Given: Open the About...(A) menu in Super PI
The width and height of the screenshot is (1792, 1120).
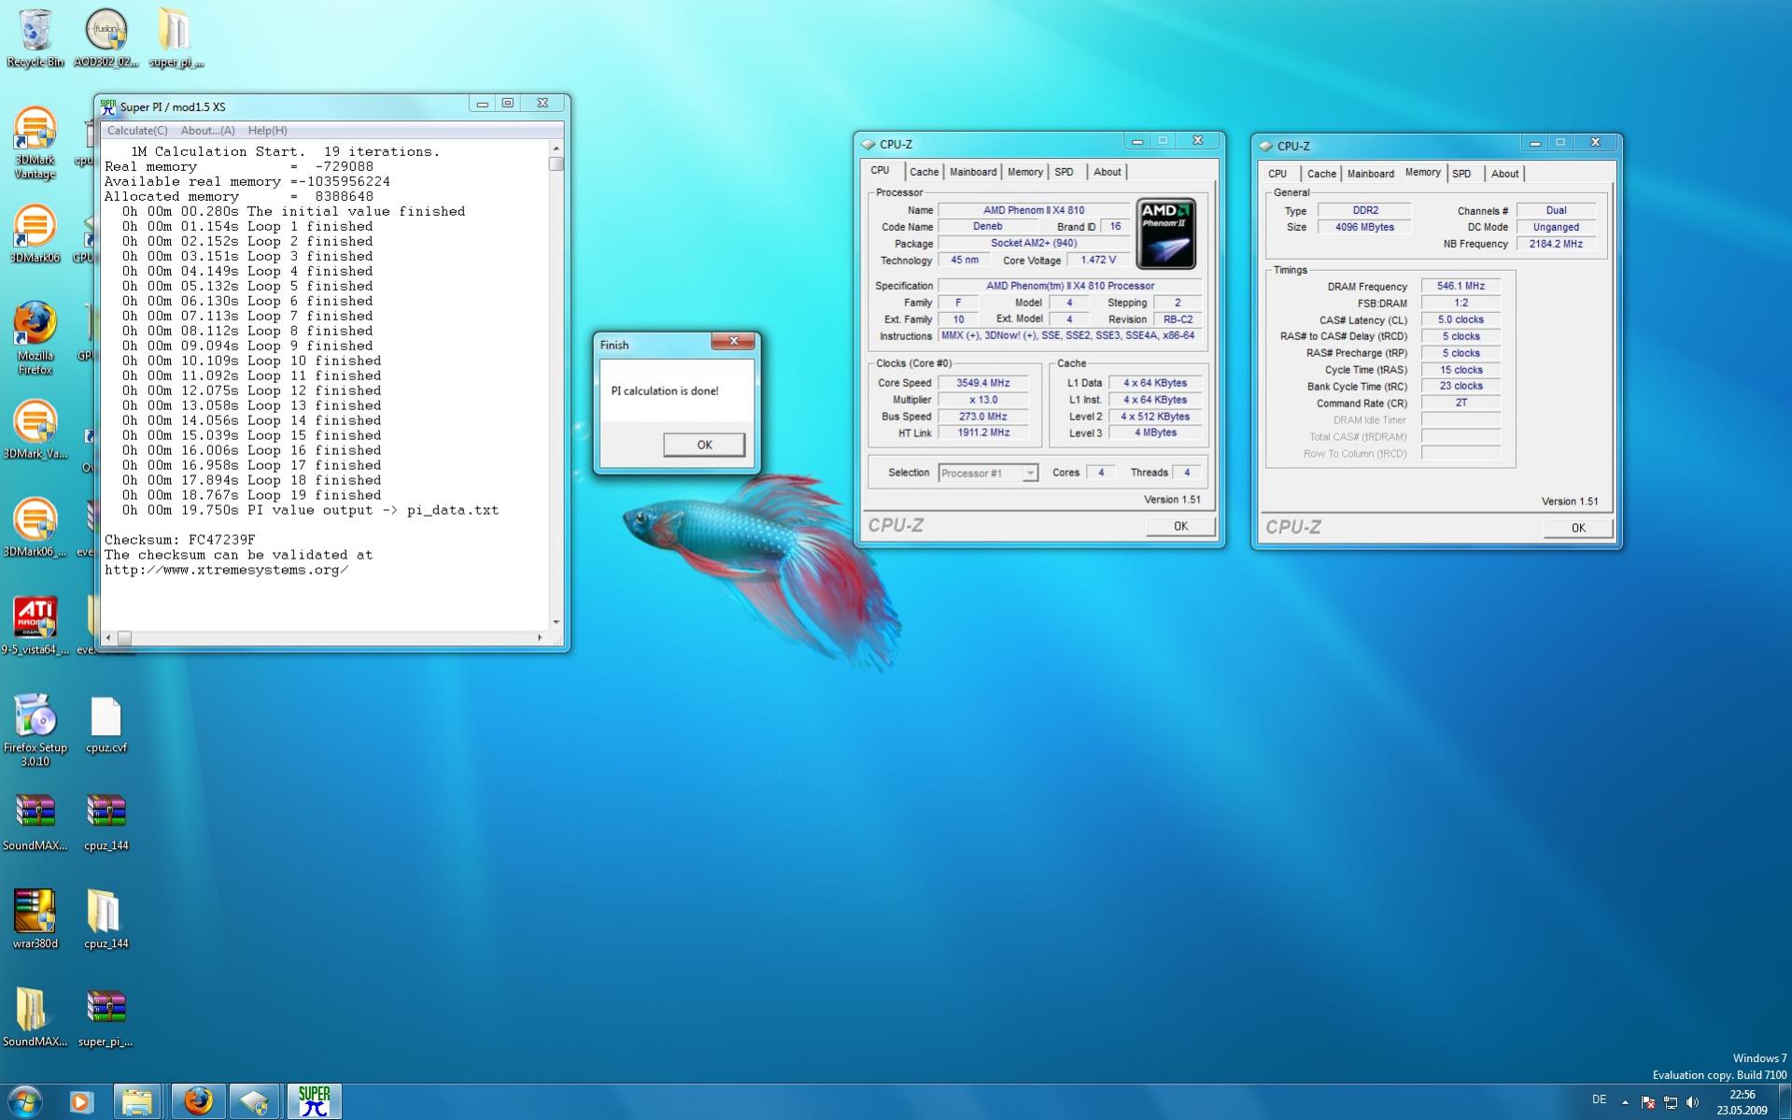Looking at the screenshot, I should 207,131.
